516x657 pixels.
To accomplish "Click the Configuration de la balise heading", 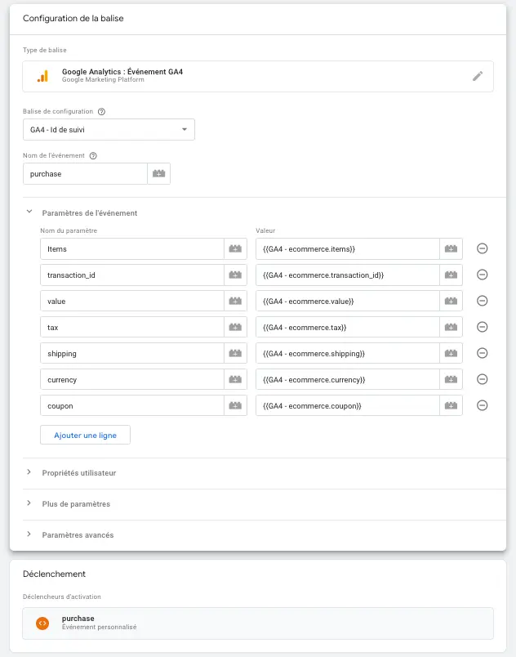I will 73,19.
